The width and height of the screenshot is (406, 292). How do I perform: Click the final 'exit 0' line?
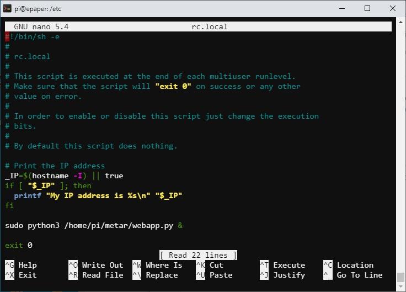pos(19,245)
